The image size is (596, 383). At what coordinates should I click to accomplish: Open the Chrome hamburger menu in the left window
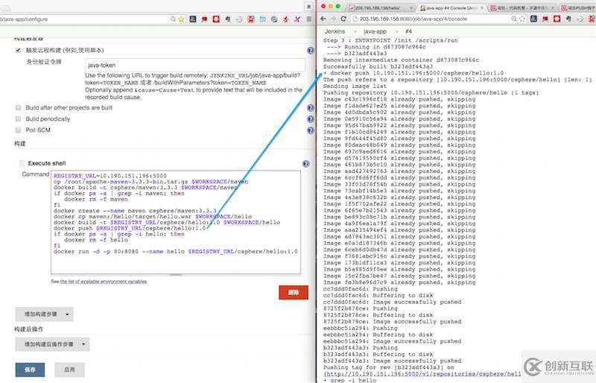(309, 19)
